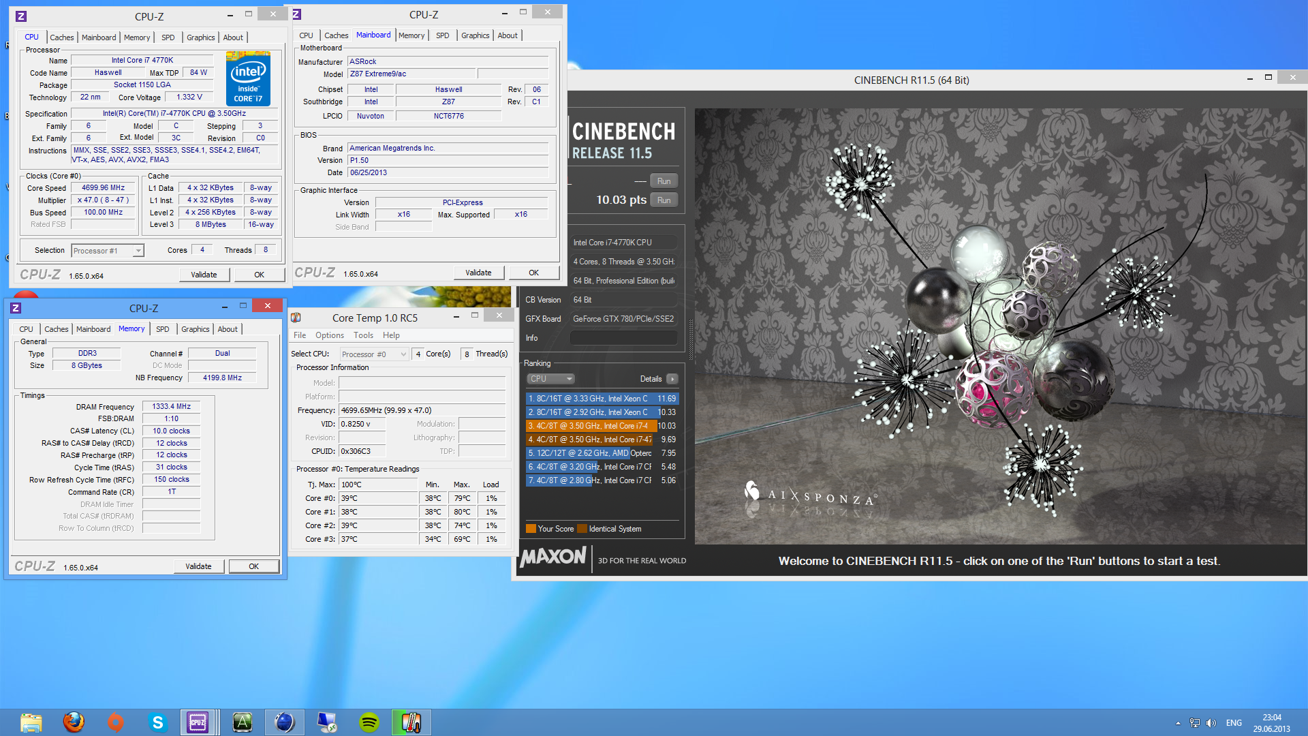Click the Your Score orange legend swatch
The height and width of the screenshot is (736, 1308).
click(x=531, y=529)
